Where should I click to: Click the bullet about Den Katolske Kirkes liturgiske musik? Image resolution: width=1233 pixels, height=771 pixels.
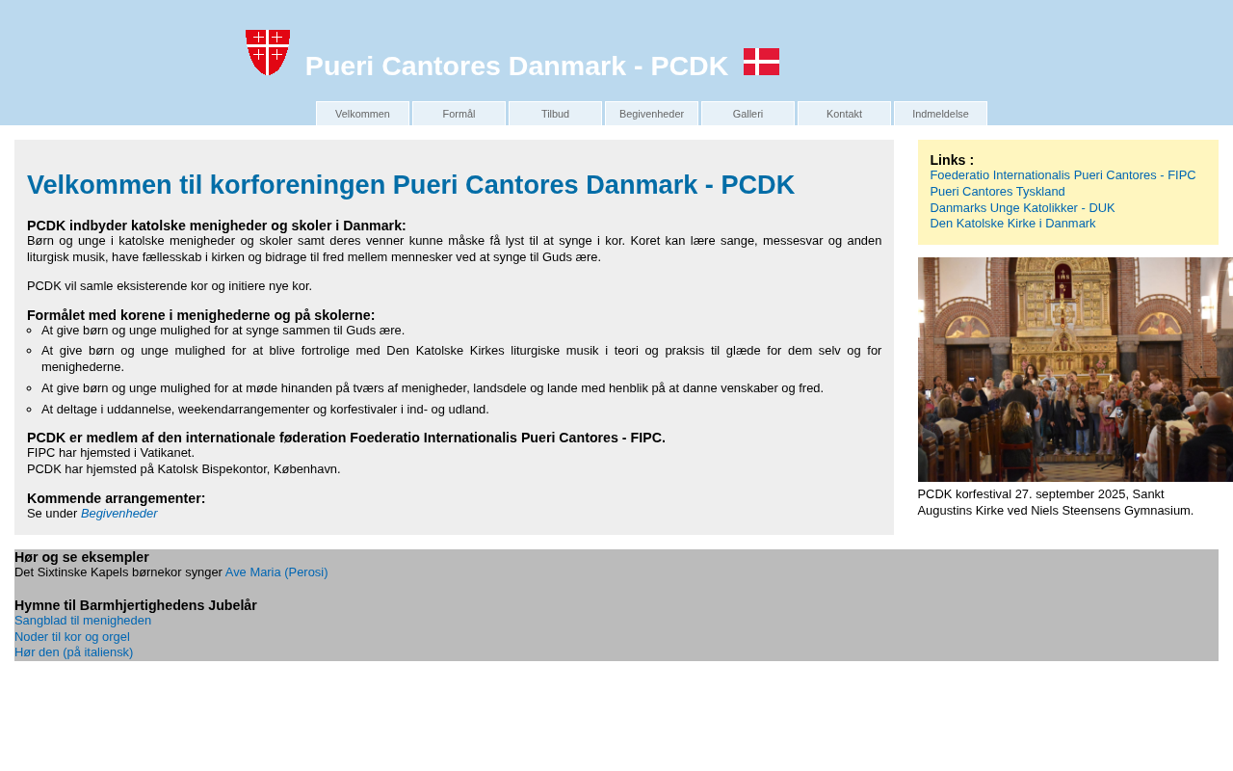[461, 359]
